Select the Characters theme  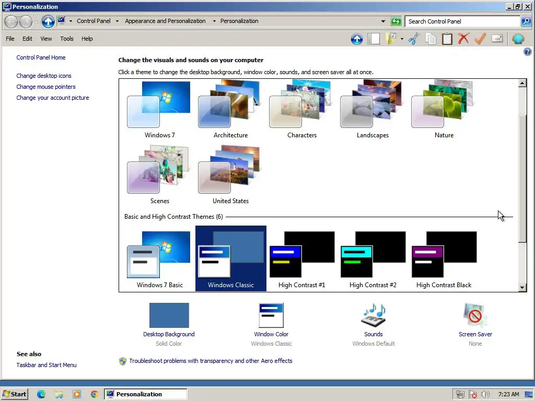[x=302, y=110]
